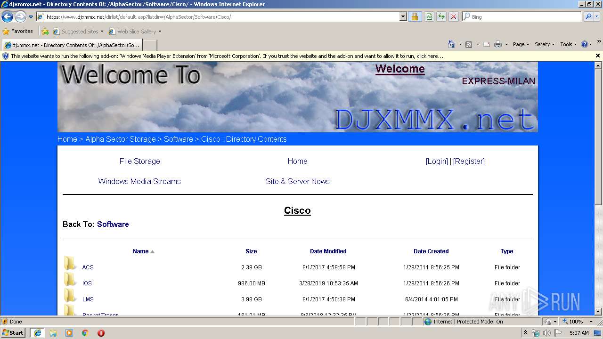Click the Action Center flag icon
This screenshot has width=603, height=339.
(x=558, y=333)
